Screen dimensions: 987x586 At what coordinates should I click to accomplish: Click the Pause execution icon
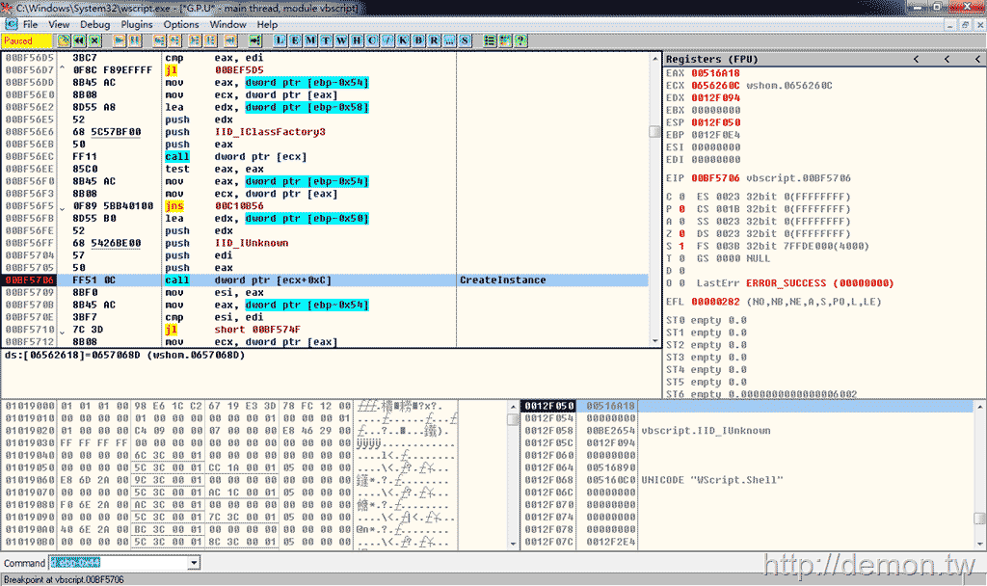[x=133, y=40]
